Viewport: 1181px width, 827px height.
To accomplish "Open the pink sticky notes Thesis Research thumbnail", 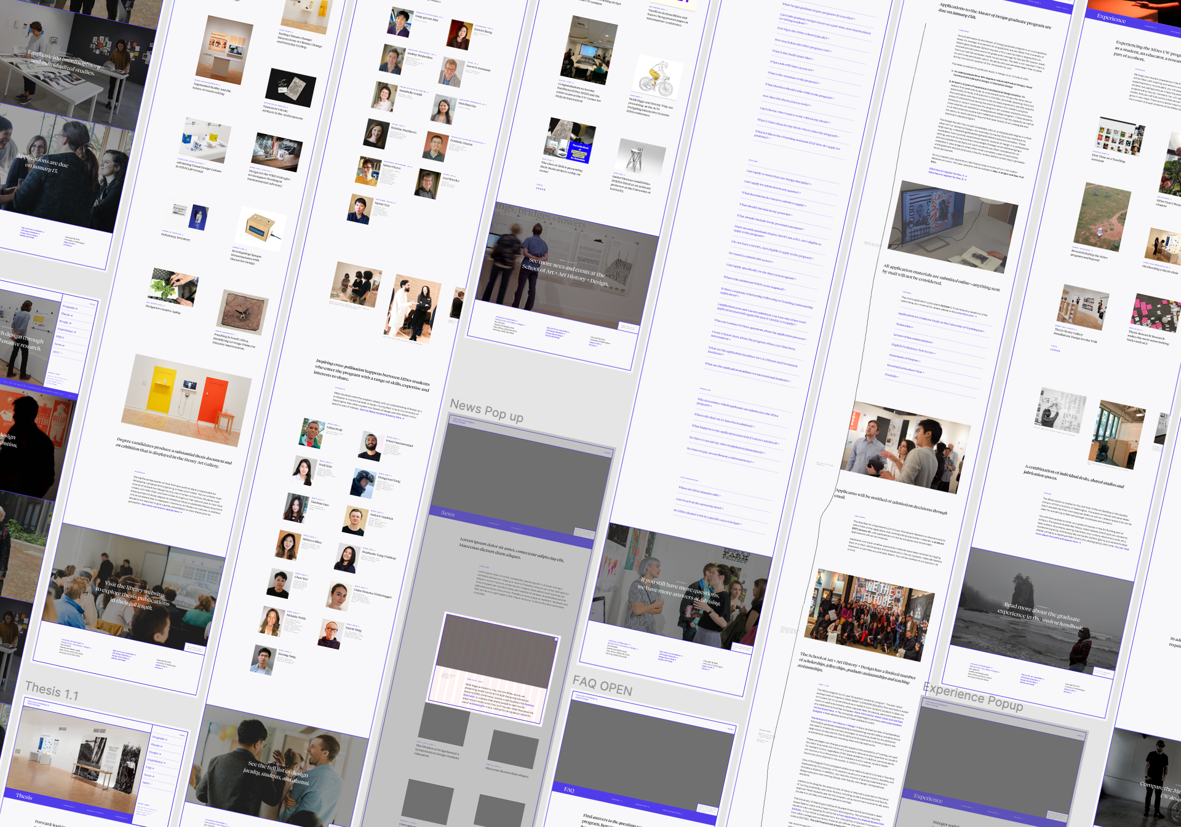I will pyautogui.click(x=1156, y=314).
